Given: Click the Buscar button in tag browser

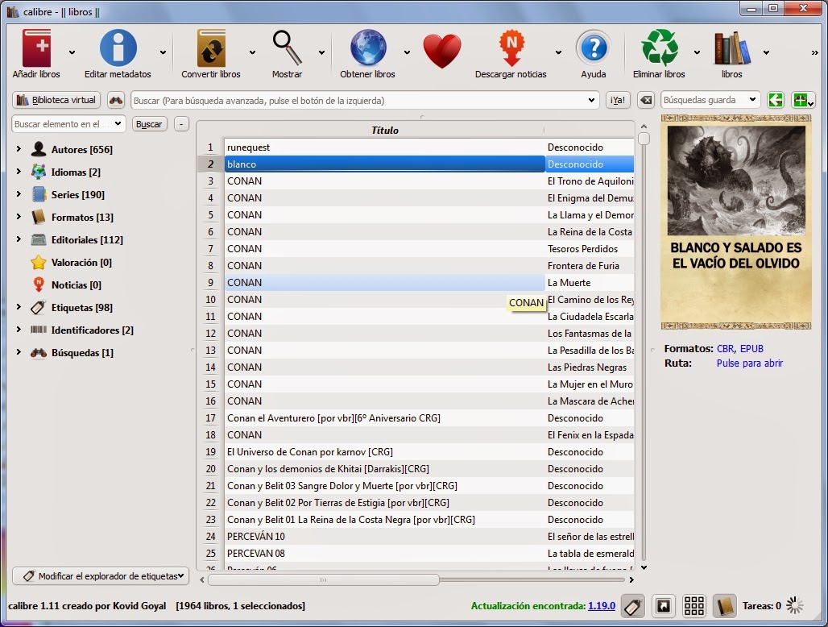Looking at the screenshot, I should (x=149, y=124).
